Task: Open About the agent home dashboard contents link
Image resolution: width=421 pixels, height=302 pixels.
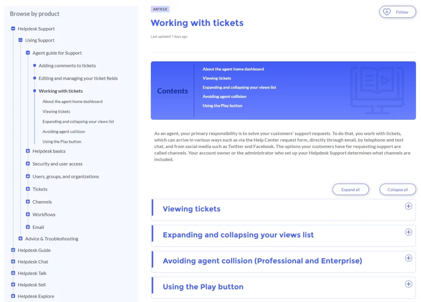Action: tap(233, 69)
